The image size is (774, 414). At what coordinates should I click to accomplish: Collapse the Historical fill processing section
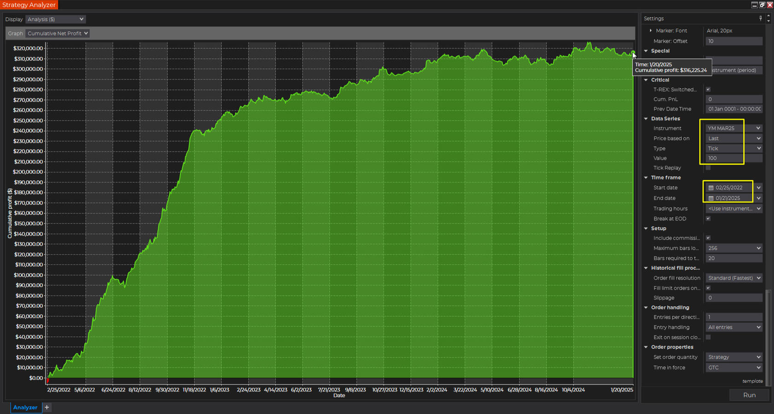(x=646, y=268)
